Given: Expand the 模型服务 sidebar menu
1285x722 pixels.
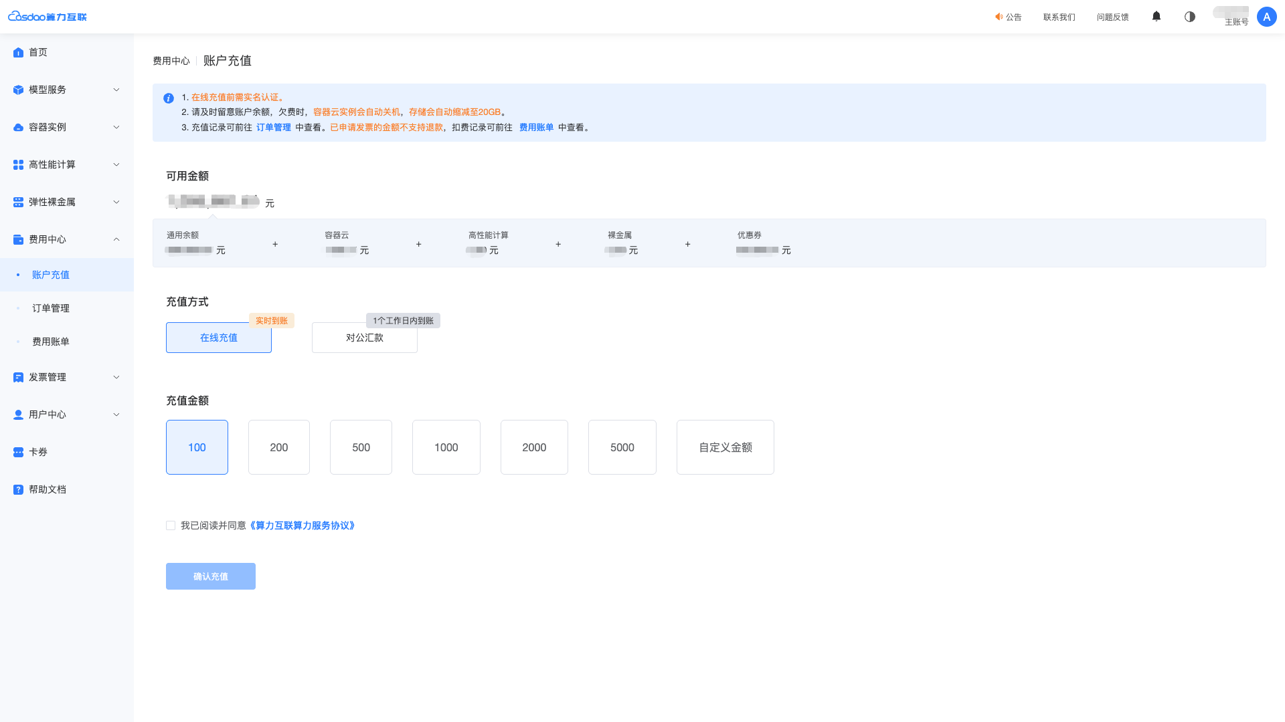Looking at the screenshot, I should coord(67,90).
